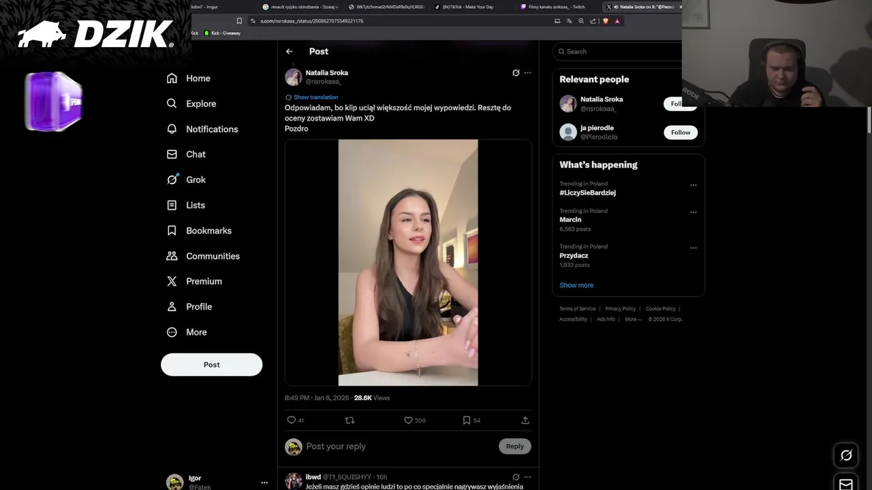This screenshot has height=490, width=872.
Task: Open the floating Grok button
Action: [x=846, y=455]
